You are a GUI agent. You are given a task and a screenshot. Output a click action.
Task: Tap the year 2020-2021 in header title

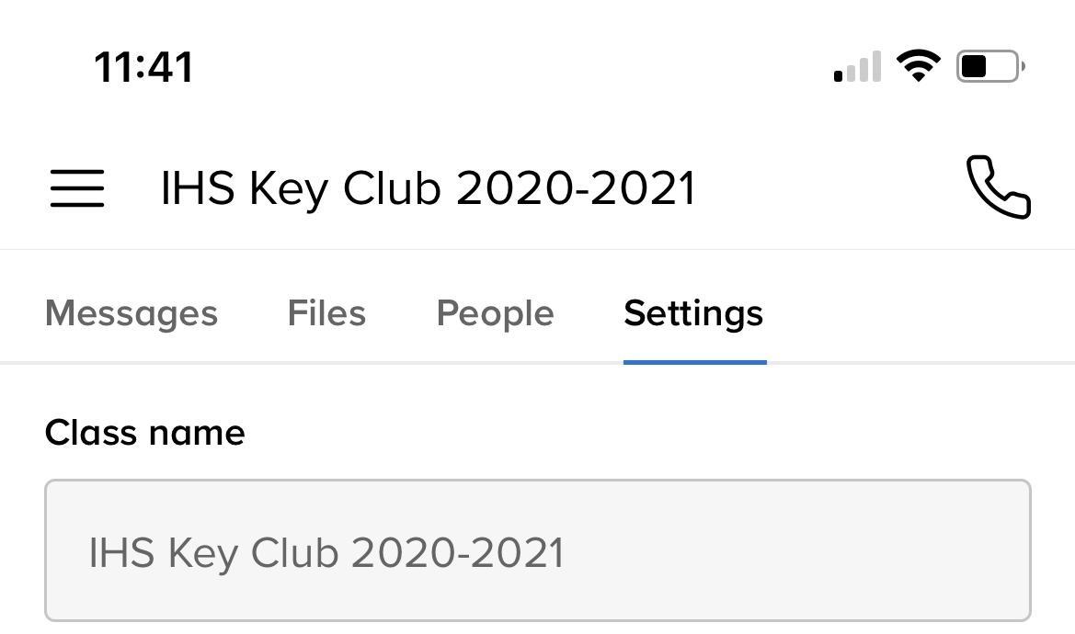pyautogui.click(x=576, y=188)
